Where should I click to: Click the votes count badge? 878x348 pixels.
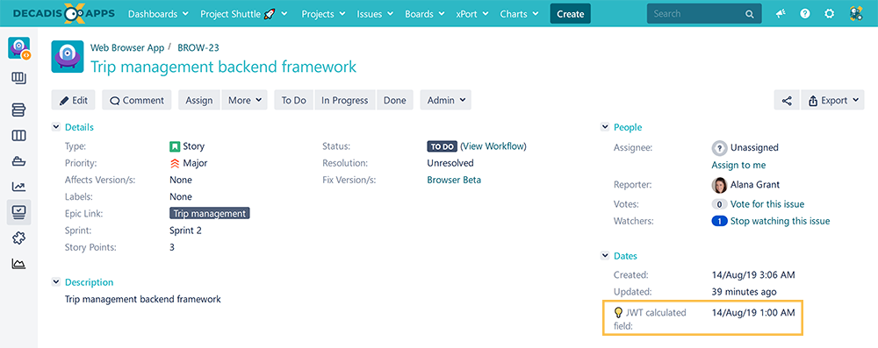719,204
